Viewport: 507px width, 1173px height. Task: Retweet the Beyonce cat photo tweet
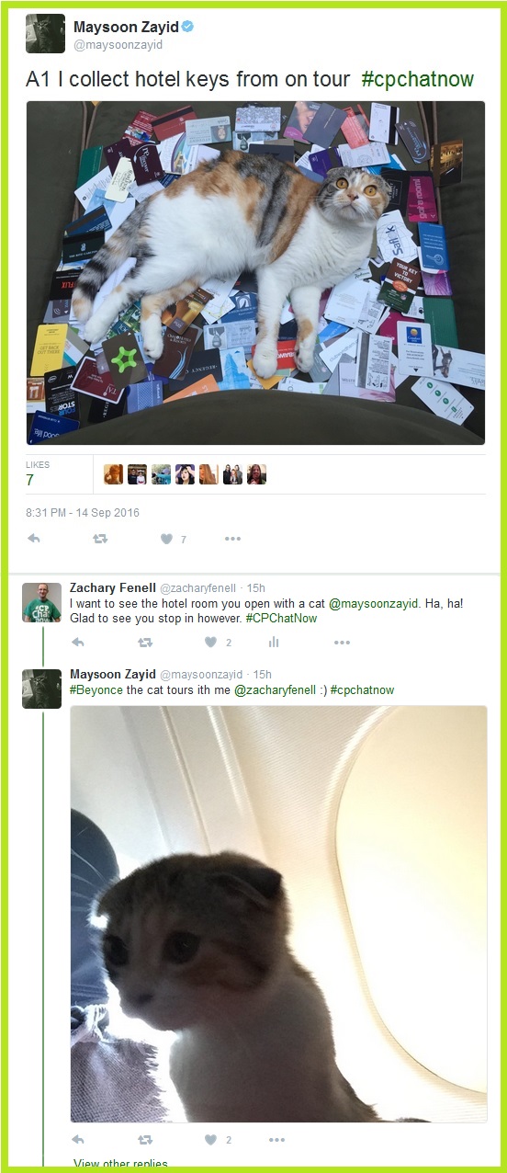(x=144, y=1140)
